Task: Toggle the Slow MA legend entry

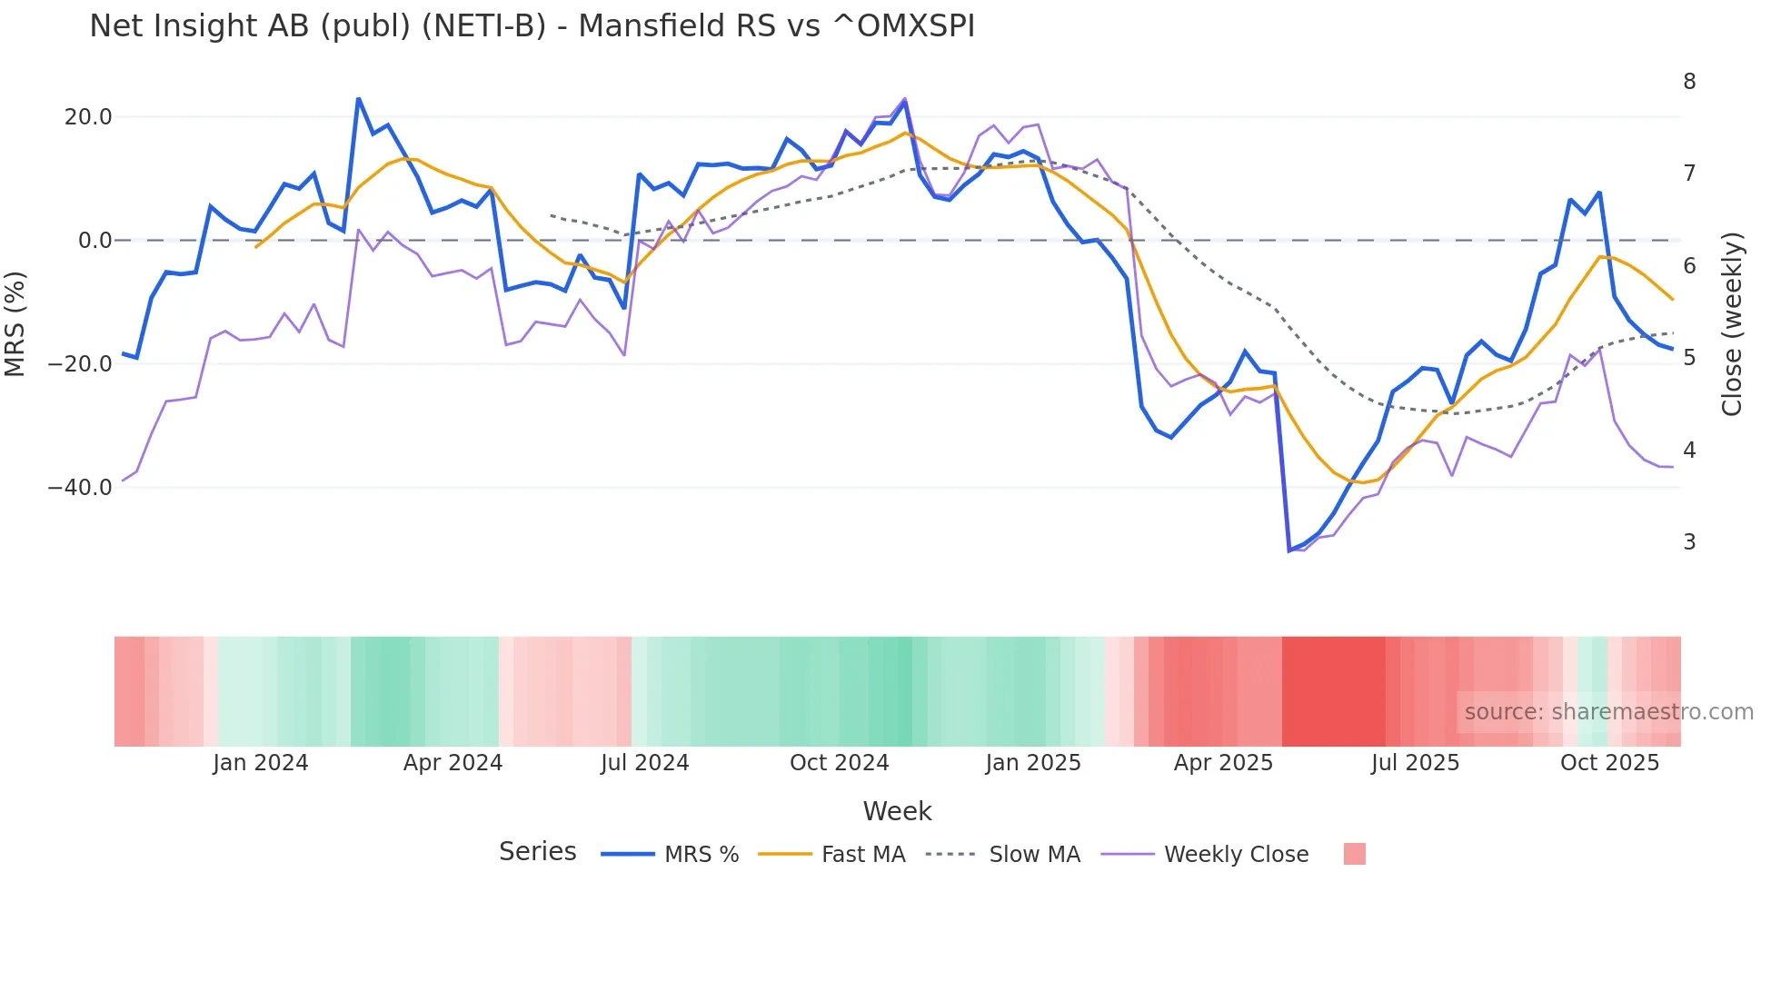Action: tap(1003, 855)
